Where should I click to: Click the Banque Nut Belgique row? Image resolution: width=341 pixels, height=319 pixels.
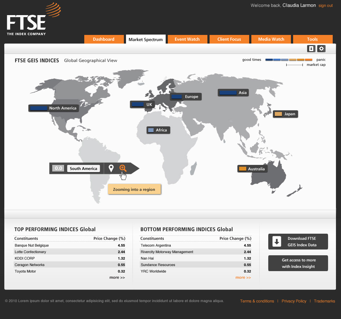coord(69,245)
